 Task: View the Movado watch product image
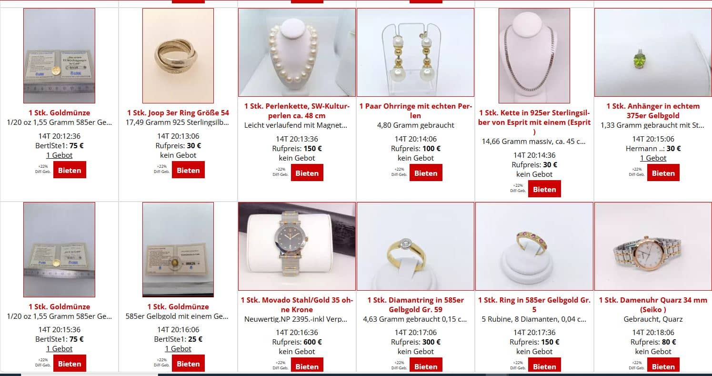297,246
